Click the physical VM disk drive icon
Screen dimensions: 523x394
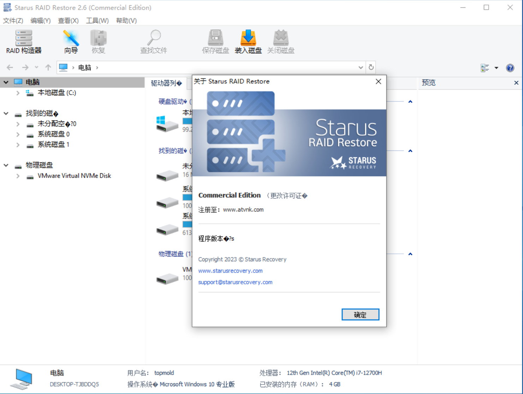click(167, 279)
